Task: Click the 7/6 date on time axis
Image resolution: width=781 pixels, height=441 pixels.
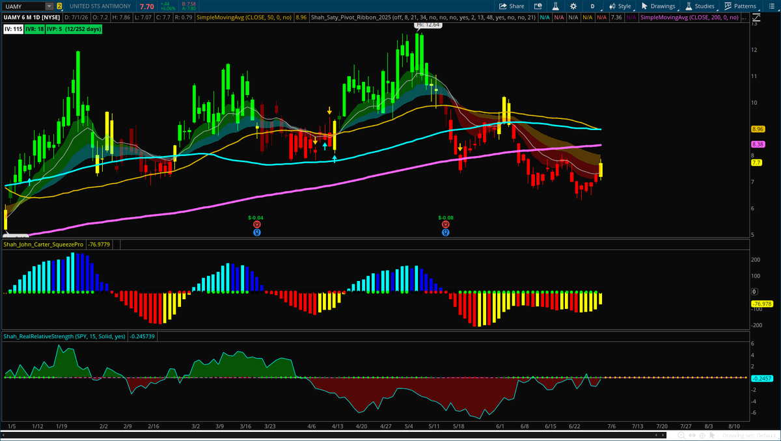Action: (610, 426)
